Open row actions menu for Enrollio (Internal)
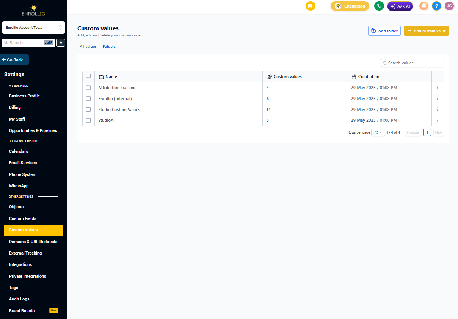The height and width of the screenshot is (319, 458). click(438, 99)
